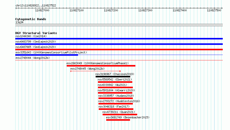Select red bar under nsv3046318
This screenshot has width=230, height=130.
pos(116,109)
